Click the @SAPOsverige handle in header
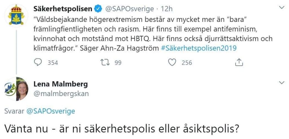 [129, 9]
